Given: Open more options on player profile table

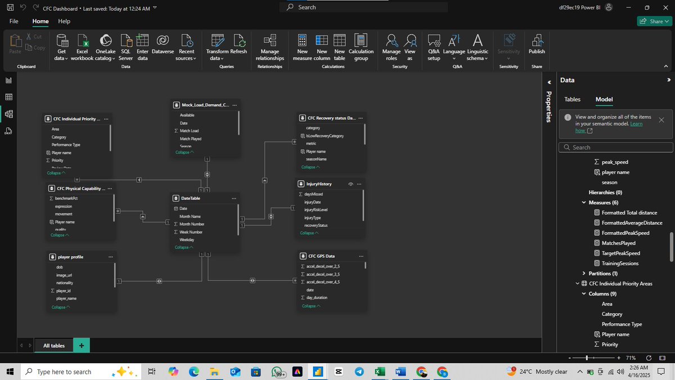Looking at the screenshot, I should click(110, 257).
